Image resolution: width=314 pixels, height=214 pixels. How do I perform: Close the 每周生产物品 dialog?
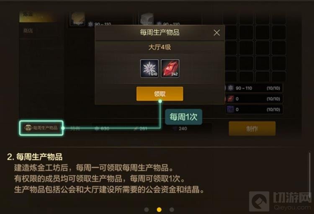217,33
